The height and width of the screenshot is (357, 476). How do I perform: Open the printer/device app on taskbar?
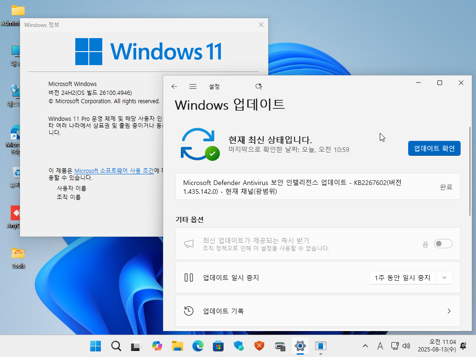click(x=279, y=346)
